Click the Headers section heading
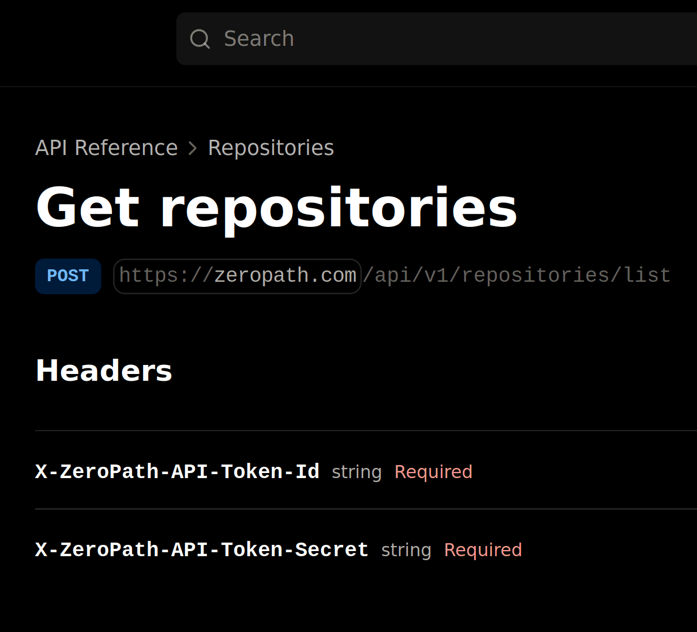This screenshot has width=697, height=632. coord(104,371)
